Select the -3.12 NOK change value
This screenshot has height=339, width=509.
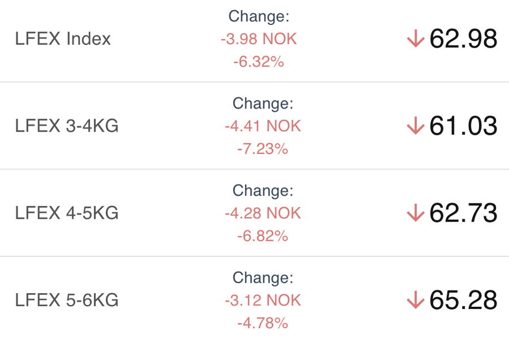263,300
